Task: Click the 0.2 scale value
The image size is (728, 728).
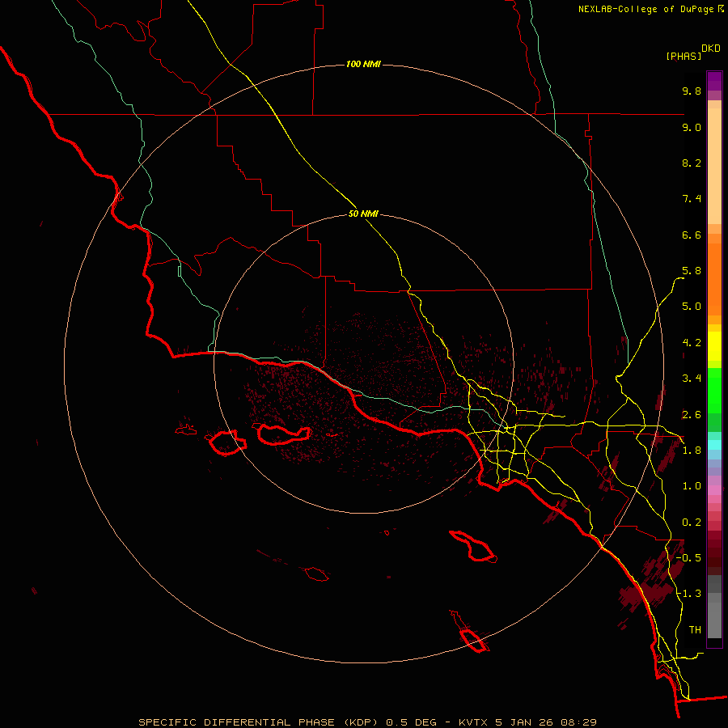Action: coord(692,523)
